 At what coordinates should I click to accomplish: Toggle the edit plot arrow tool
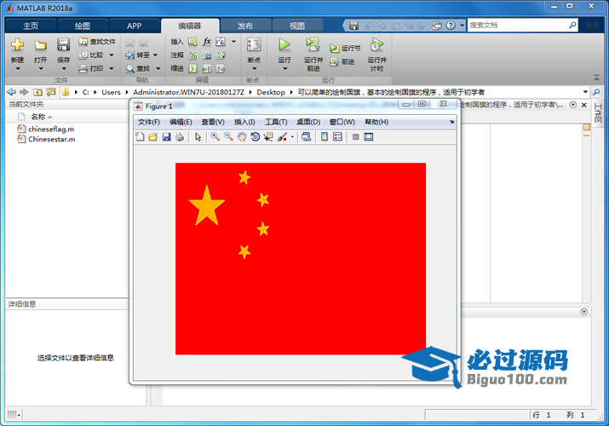198,136
